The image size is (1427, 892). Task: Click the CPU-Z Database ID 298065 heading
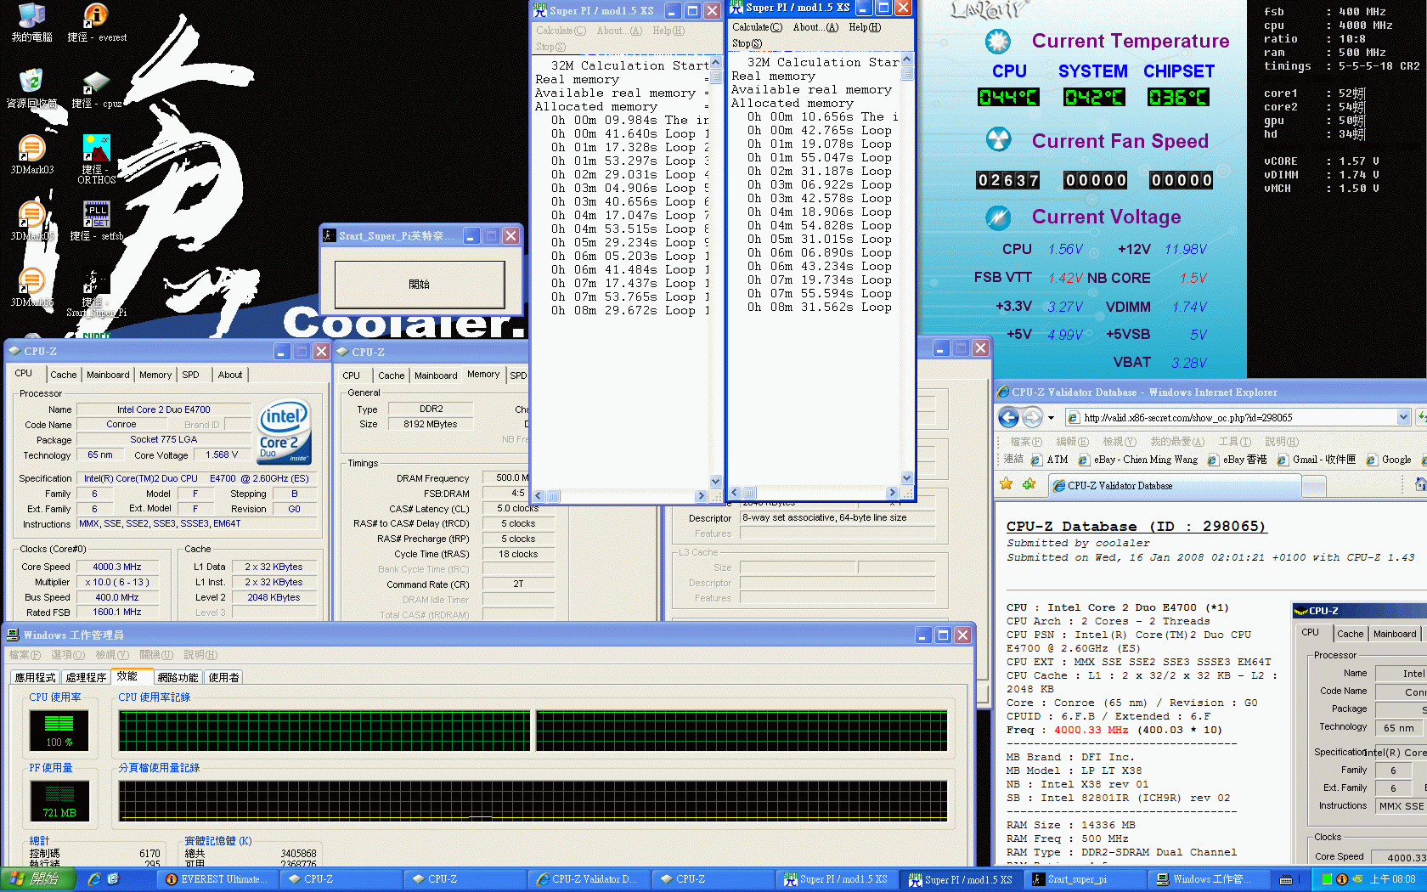pyautogui.click(x=1137, y=527)
